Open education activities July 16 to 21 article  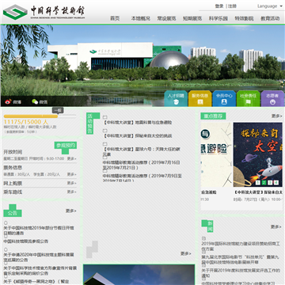[x=142, y=165]
